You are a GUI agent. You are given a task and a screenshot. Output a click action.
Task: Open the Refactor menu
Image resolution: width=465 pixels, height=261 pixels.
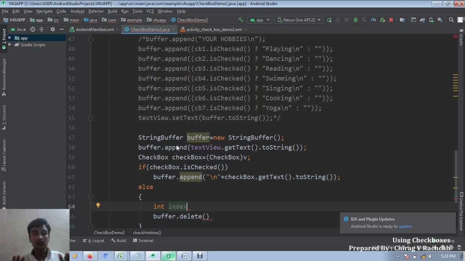tap(96, 11)
